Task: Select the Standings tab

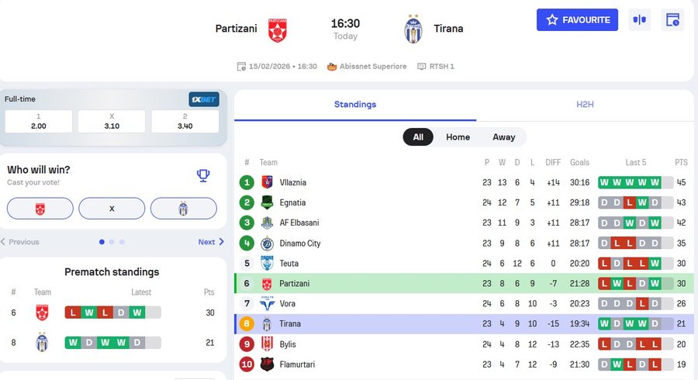Action: click(355, 104)
